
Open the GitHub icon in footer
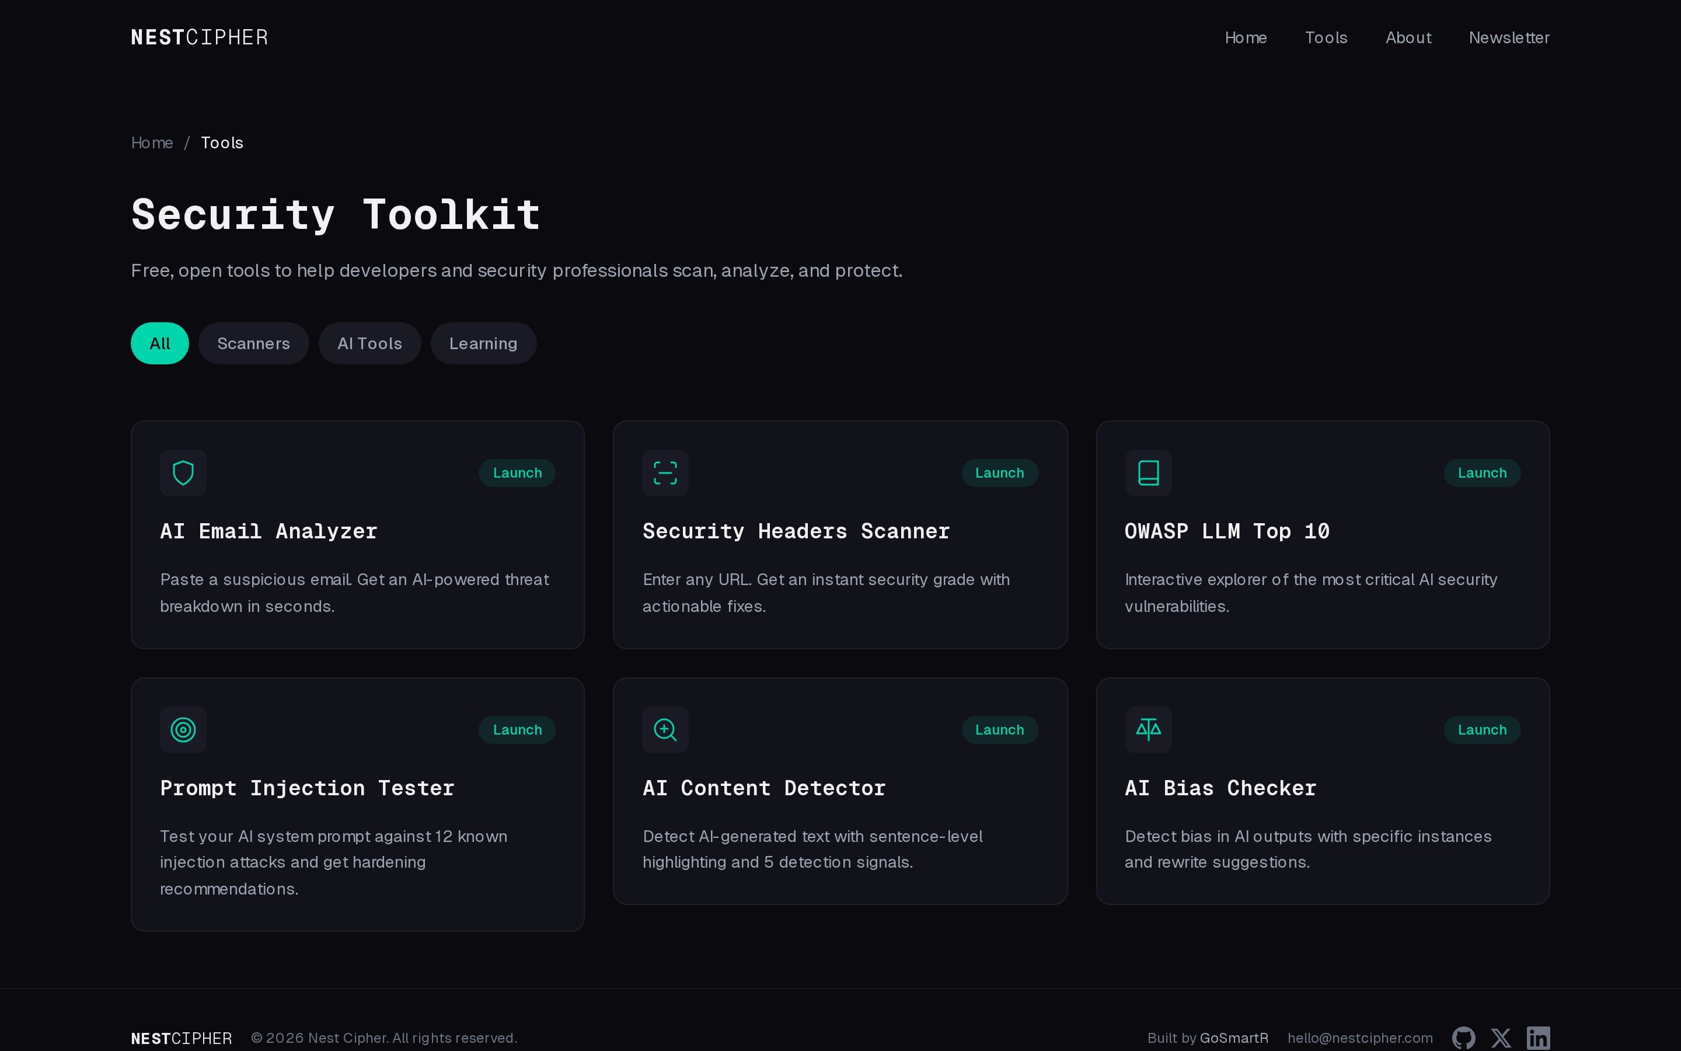1463,1038
